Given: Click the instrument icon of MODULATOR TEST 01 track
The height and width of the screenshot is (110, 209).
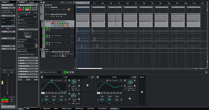Looking at the screenshot, I should pyautogui.click(x=42, y=21).
